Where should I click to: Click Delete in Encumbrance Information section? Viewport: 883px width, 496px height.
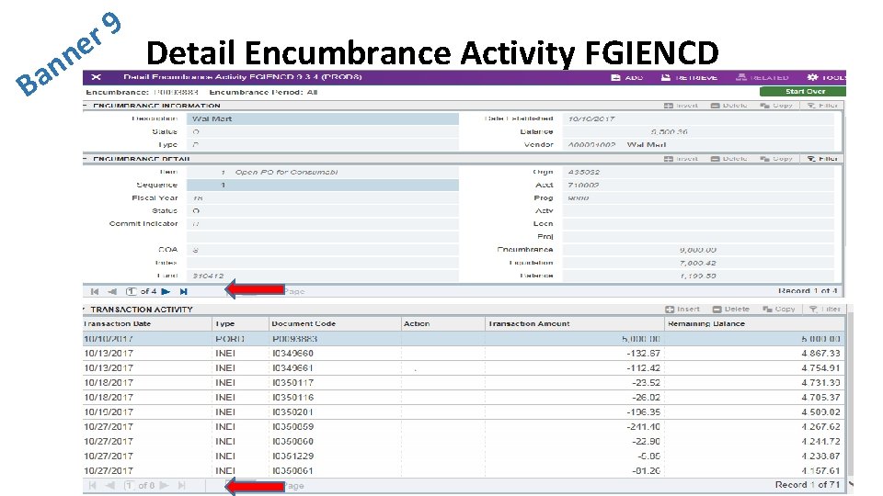click(728, 106)
